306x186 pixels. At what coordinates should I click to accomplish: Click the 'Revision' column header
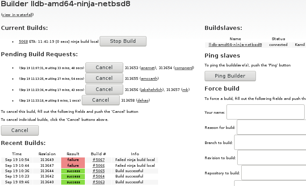point(47,154)
